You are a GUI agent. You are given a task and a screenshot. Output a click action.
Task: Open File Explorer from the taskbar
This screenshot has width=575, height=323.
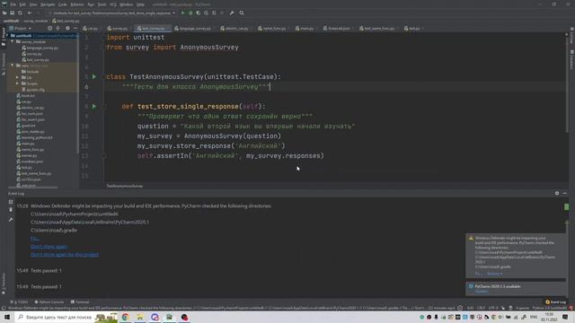coord(140,317)
